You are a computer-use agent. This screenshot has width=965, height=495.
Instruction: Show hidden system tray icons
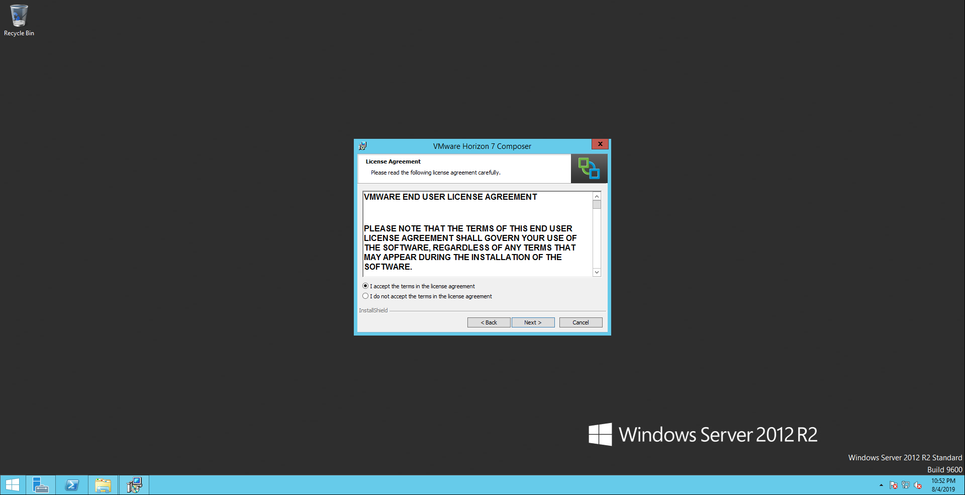point(881,485)
